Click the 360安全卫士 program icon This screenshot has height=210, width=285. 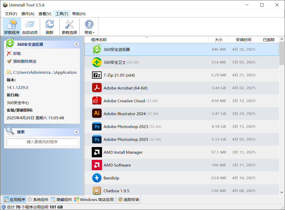[x=97, y=62]
